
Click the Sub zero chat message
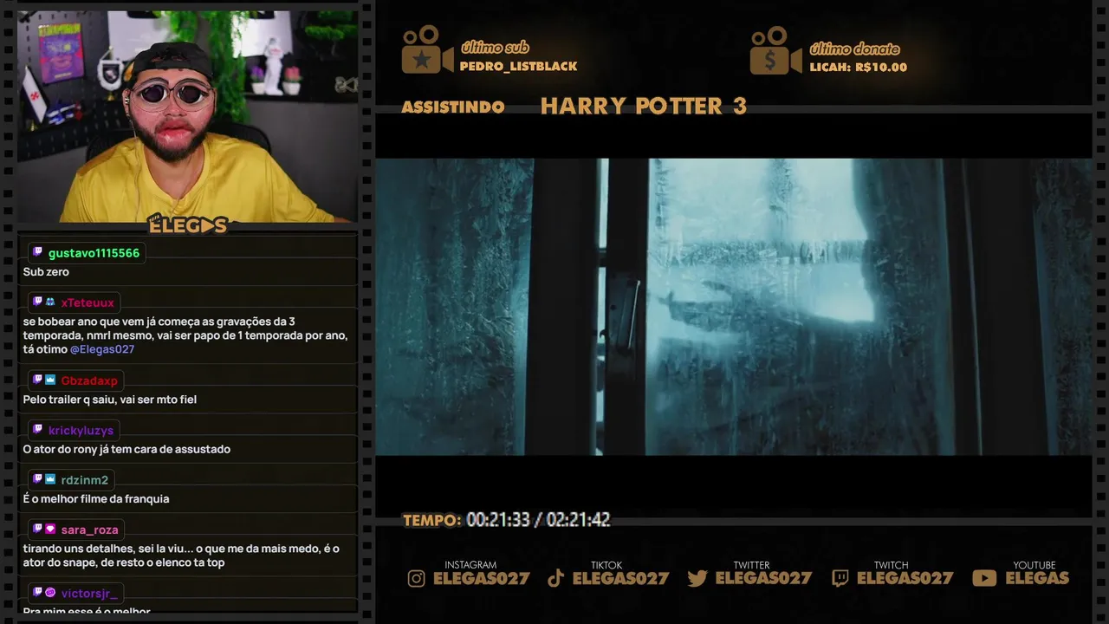46,272
